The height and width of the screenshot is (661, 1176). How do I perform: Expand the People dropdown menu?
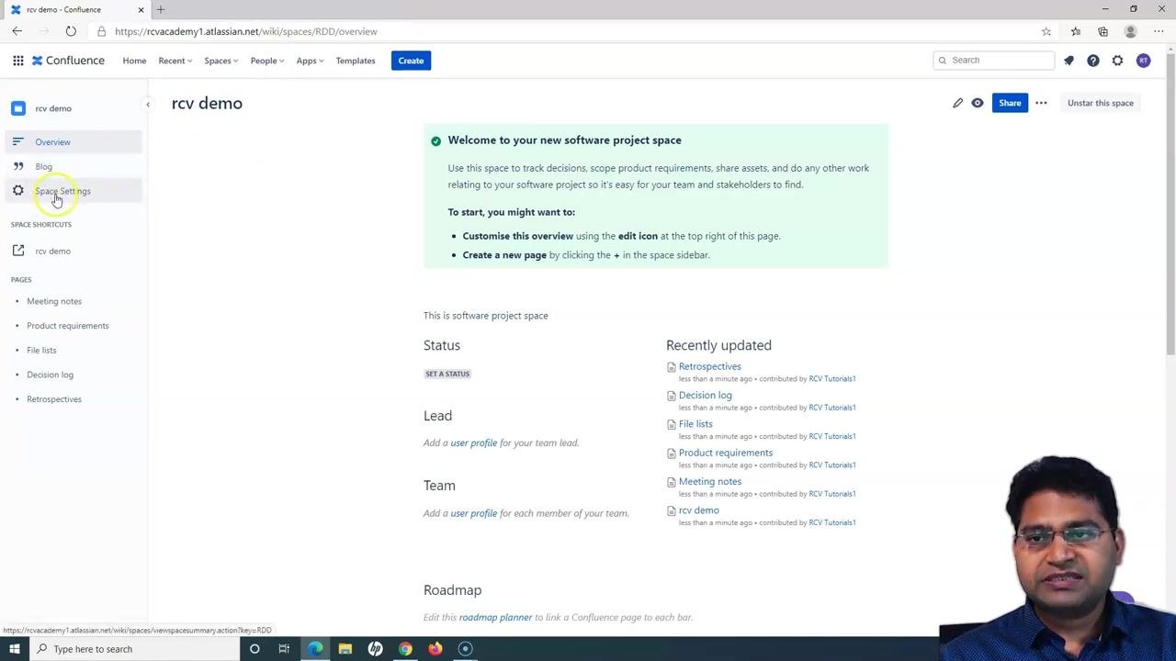click(x=267, y=61)
